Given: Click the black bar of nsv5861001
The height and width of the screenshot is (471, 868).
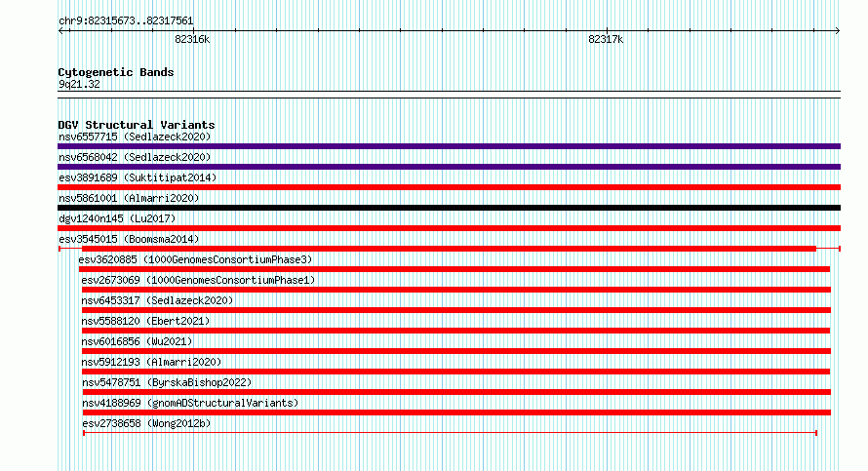Looking at the screenshot, I should pos(449,208).
